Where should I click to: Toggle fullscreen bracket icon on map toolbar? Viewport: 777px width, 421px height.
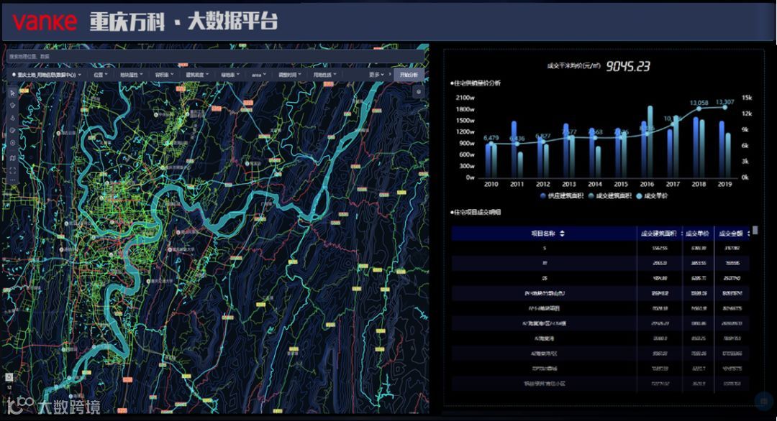pos(13,170)
